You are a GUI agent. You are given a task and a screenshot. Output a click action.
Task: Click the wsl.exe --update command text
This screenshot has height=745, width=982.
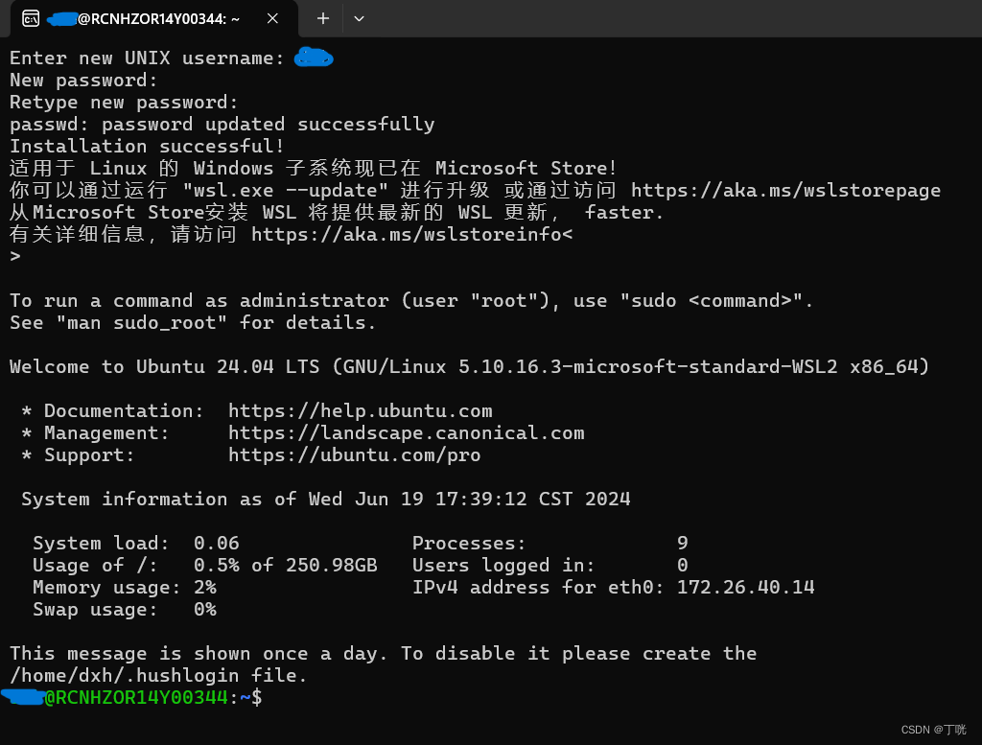click(285, 190)
